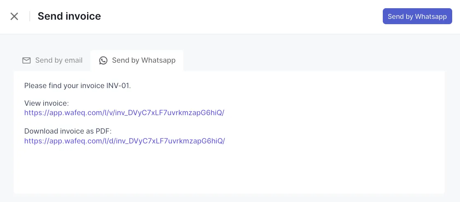Click the gray strip below the message panel
Screen dimensions: 460x202
[x=230, y=197]
